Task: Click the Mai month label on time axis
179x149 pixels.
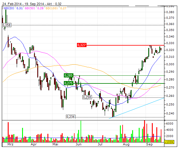Action: (x=55, y=145)
